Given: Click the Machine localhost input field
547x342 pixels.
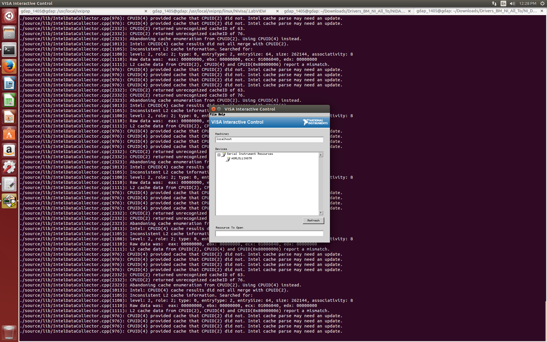Looking at the screenshot, I should pyautogui.click(x=269, y=139).
